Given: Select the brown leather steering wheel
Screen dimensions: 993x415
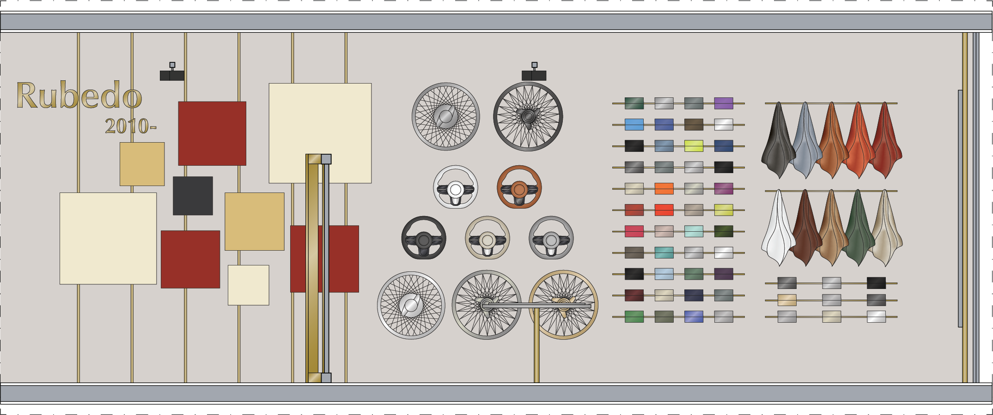Looking at the screenshot, I should [519, 187].
